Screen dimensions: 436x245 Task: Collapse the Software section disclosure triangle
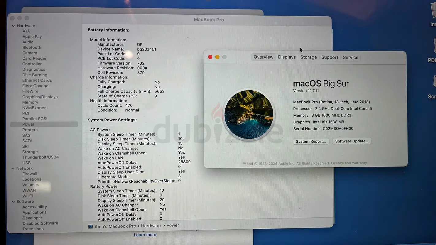[x=13, y=202]
